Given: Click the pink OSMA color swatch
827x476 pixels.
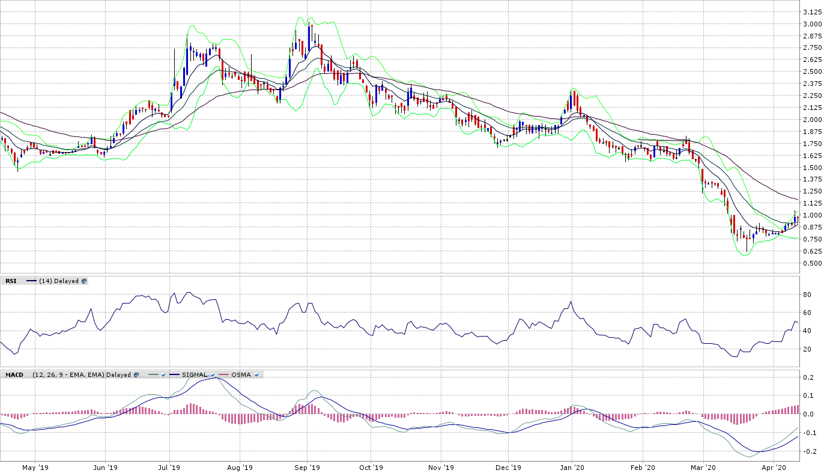Looking at the screenshot, I should [224, 374].
